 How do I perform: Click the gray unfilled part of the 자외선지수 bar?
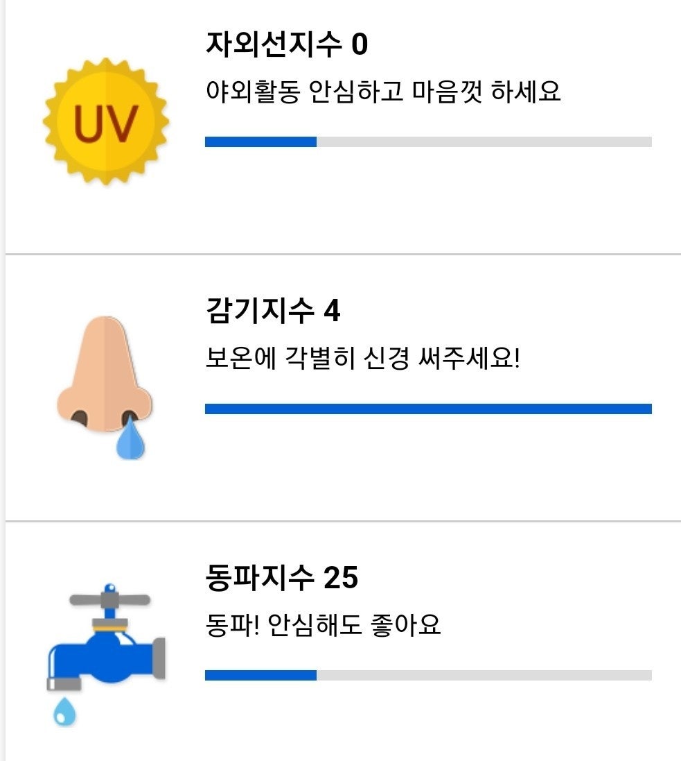tap(484, 142)
